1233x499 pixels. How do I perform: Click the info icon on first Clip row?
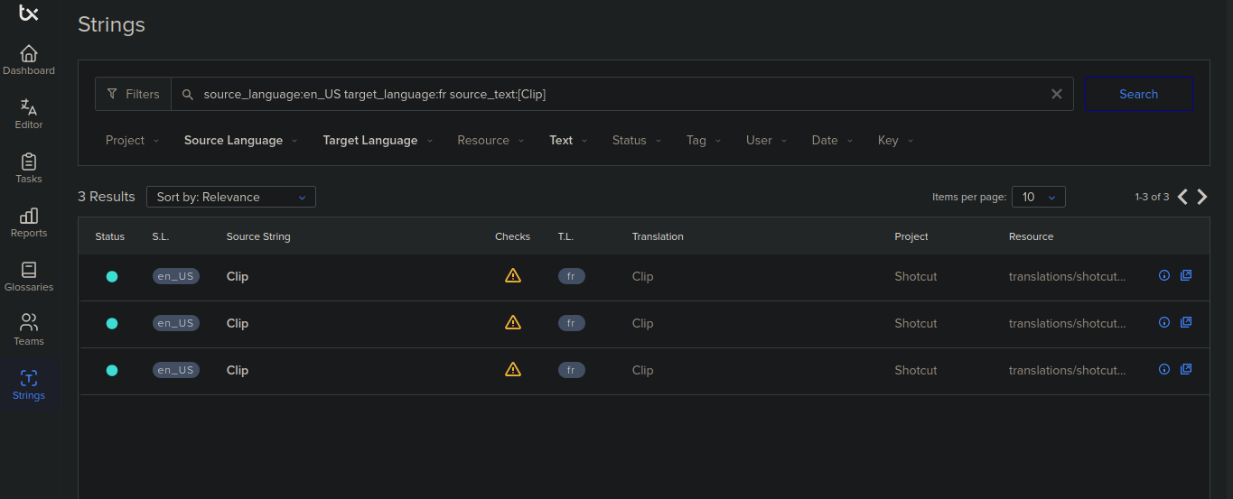(1164, 276)
